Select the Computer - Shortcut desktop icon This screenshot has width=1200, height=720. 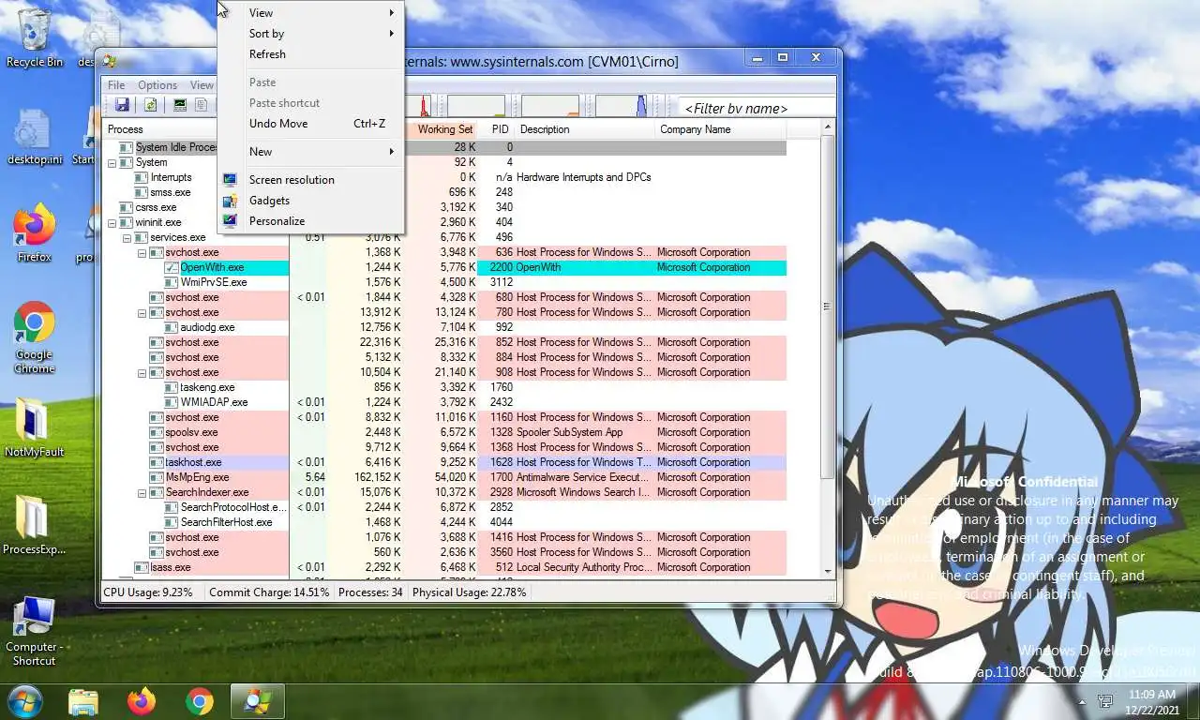tap(35, 632)
